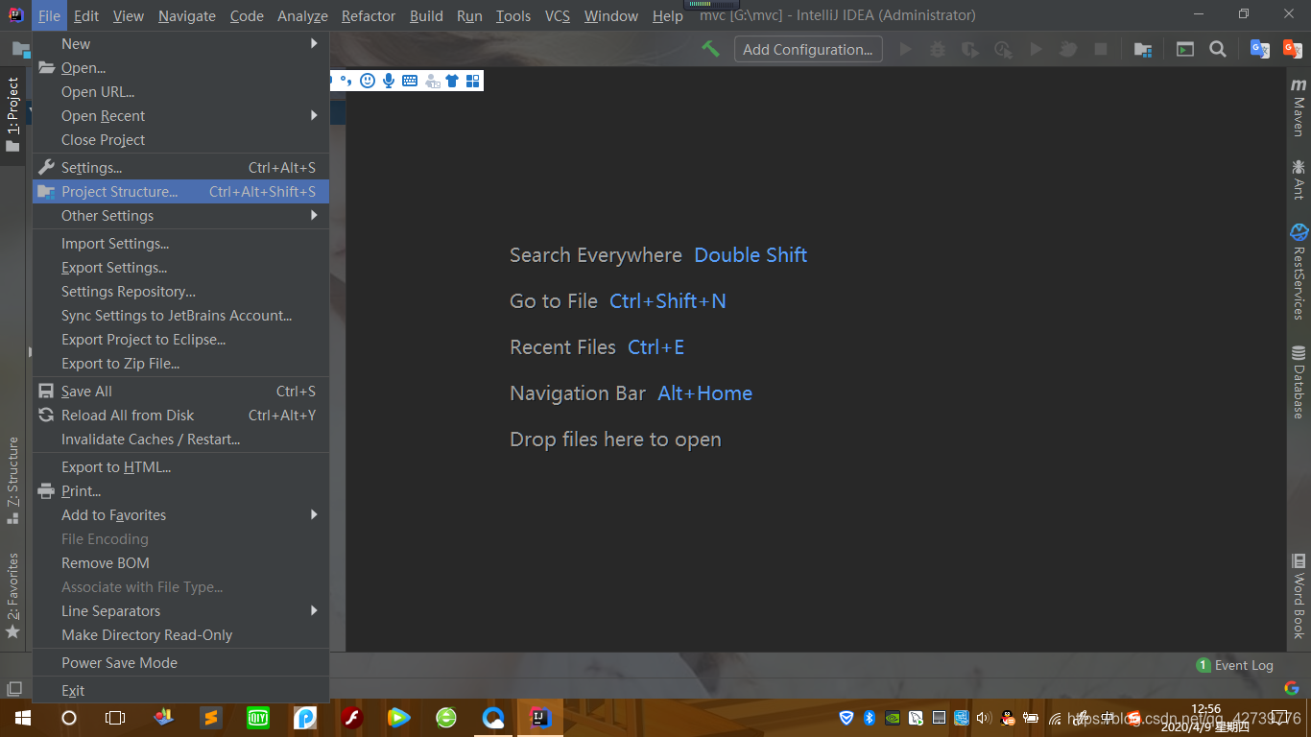Choose Settings... from File menu

(180, 167)
